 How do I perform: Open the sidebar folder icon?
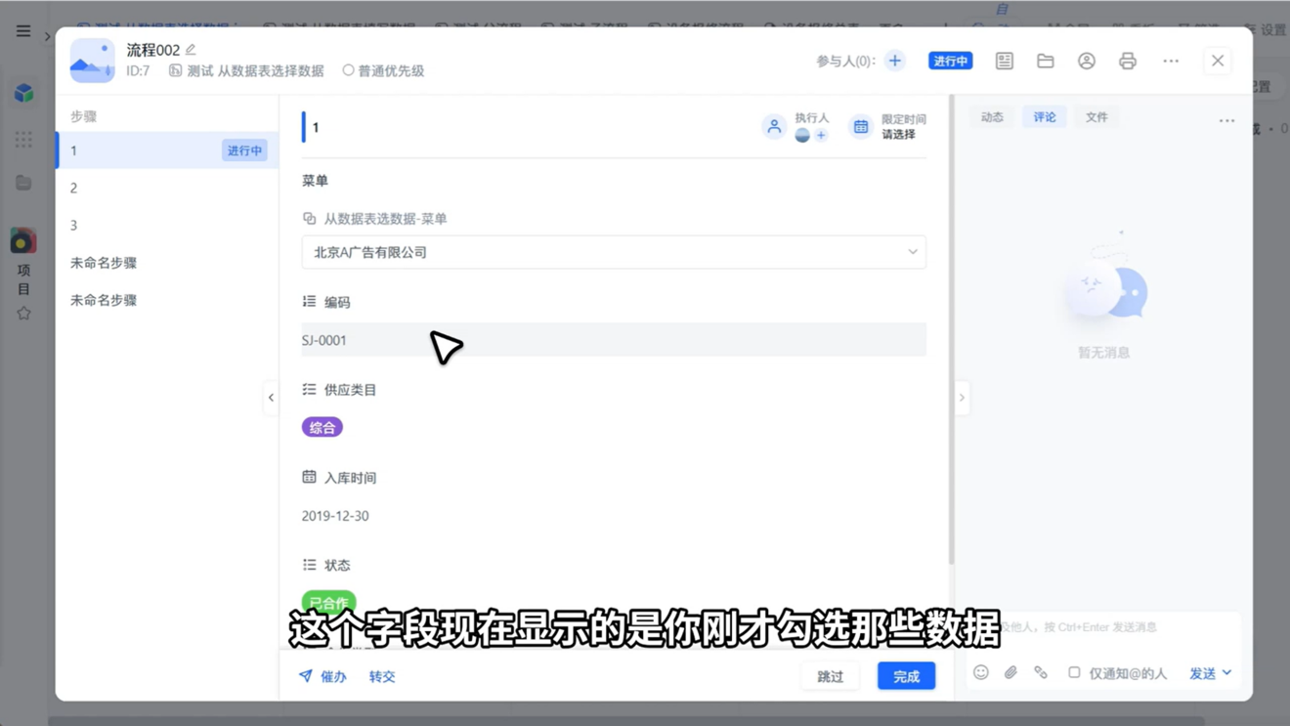(23, 183)
